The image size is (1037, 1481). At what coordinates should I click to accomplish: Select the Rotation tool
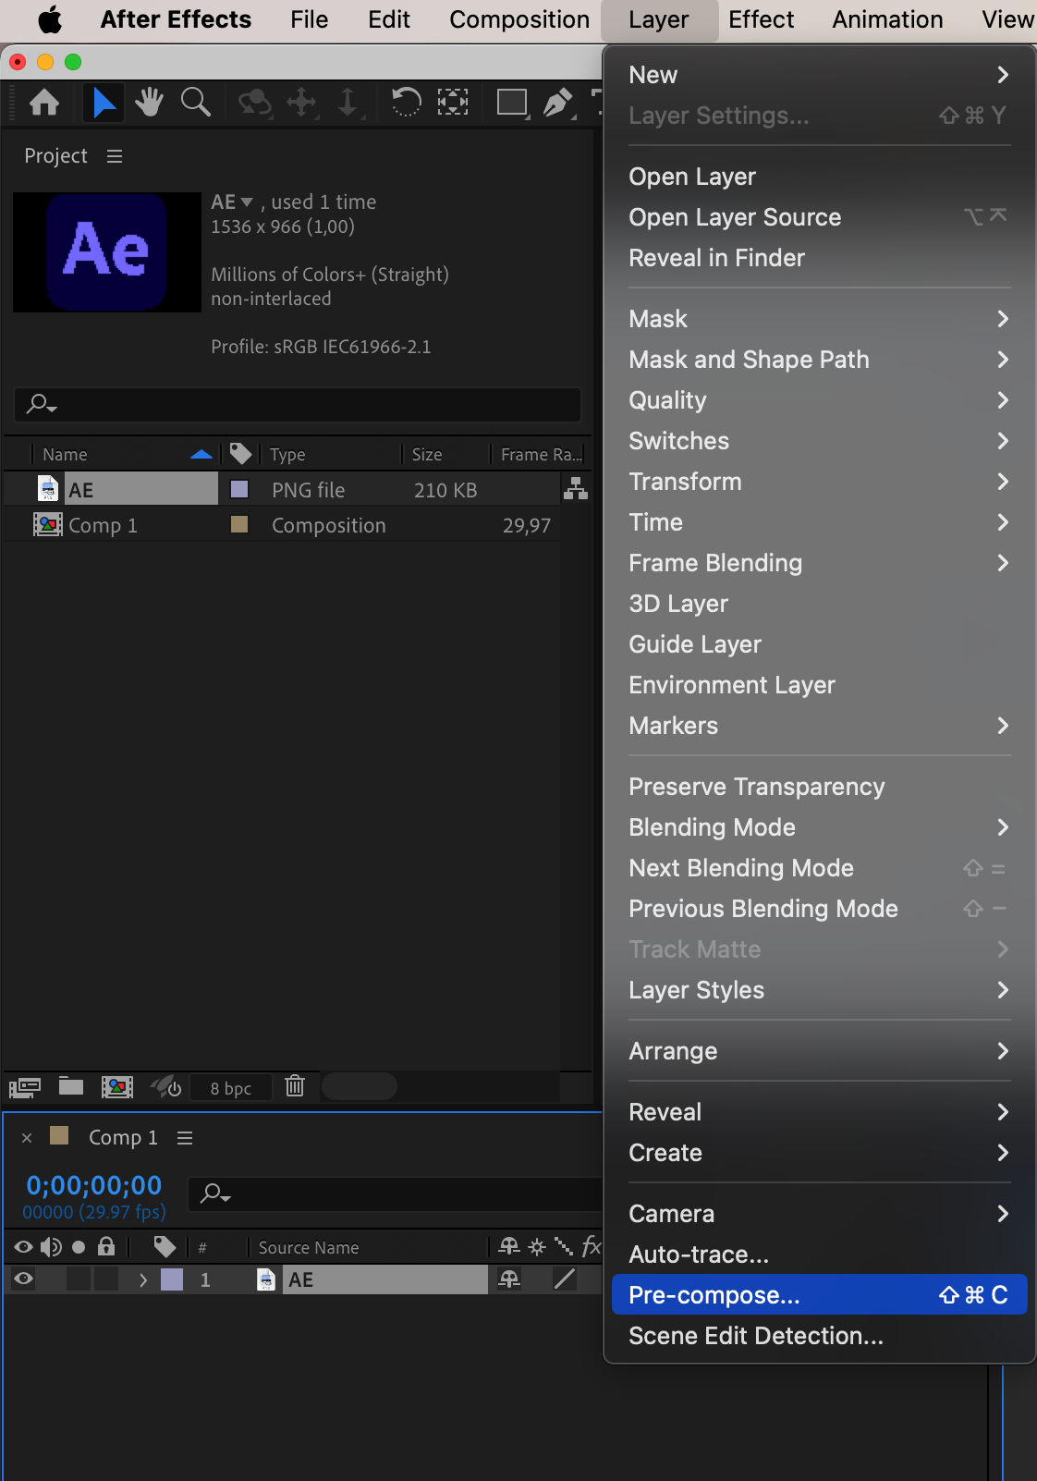tap(406, 102)
